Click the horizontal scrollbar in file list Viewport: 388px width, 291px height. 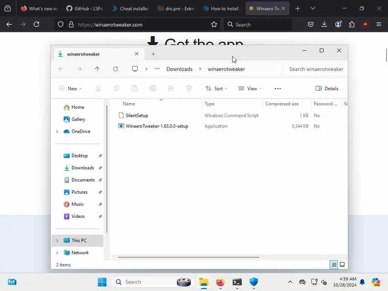click(189, 257)
